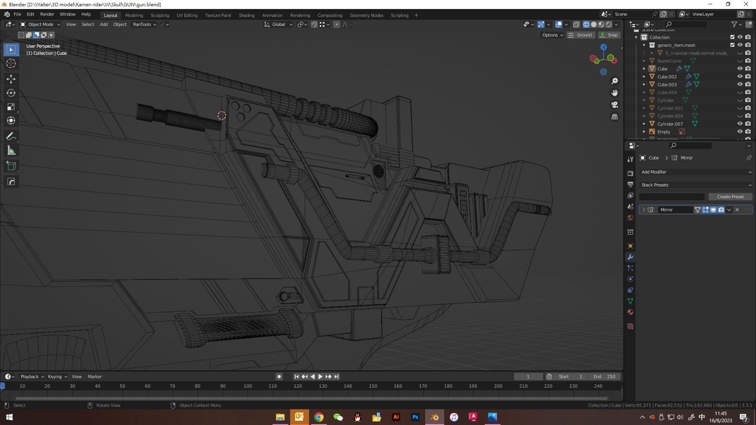Play the animation forward
Viewport: 756px width, 425px height.
(x=320, y=377)
